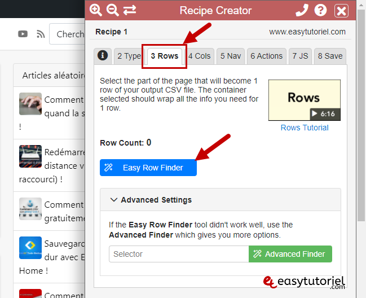
Task: Open the proxy web article thumbnail
Action: point(30,209)
